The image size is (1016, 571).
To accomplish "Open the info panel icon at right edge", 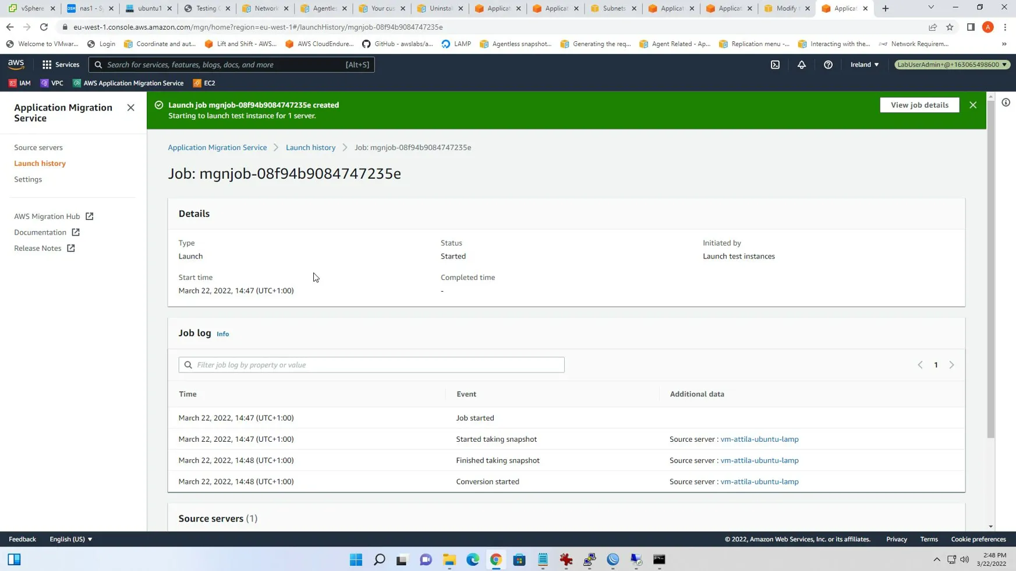I will point(1006,102).
